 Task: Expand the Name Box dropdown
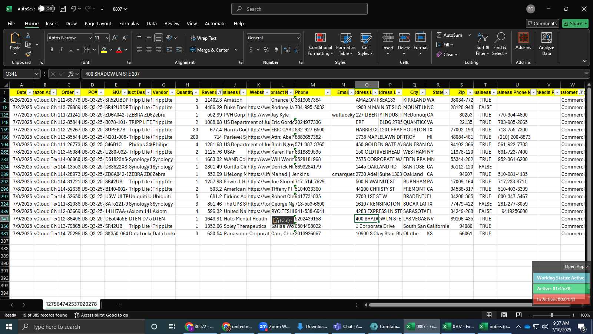[36, 74]
